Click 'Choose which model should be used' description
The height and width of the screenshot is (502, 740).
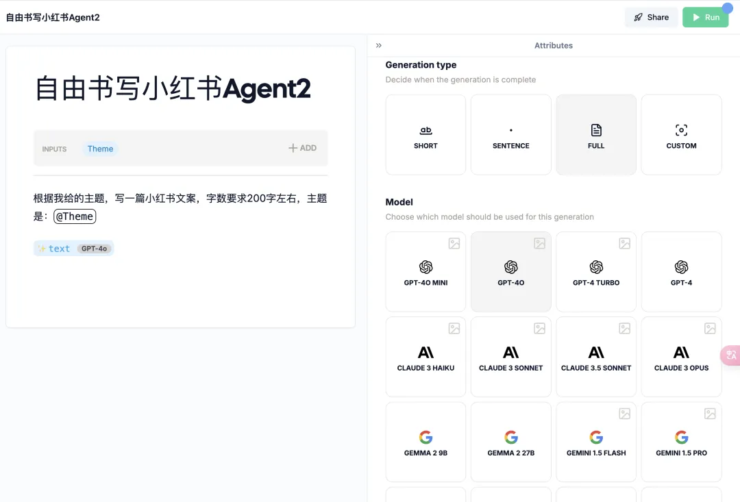click(490, 217)
